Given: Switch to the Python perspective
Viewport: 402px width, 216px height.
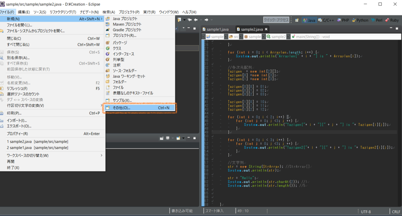Looking at the screenshot, I should 360,20.
